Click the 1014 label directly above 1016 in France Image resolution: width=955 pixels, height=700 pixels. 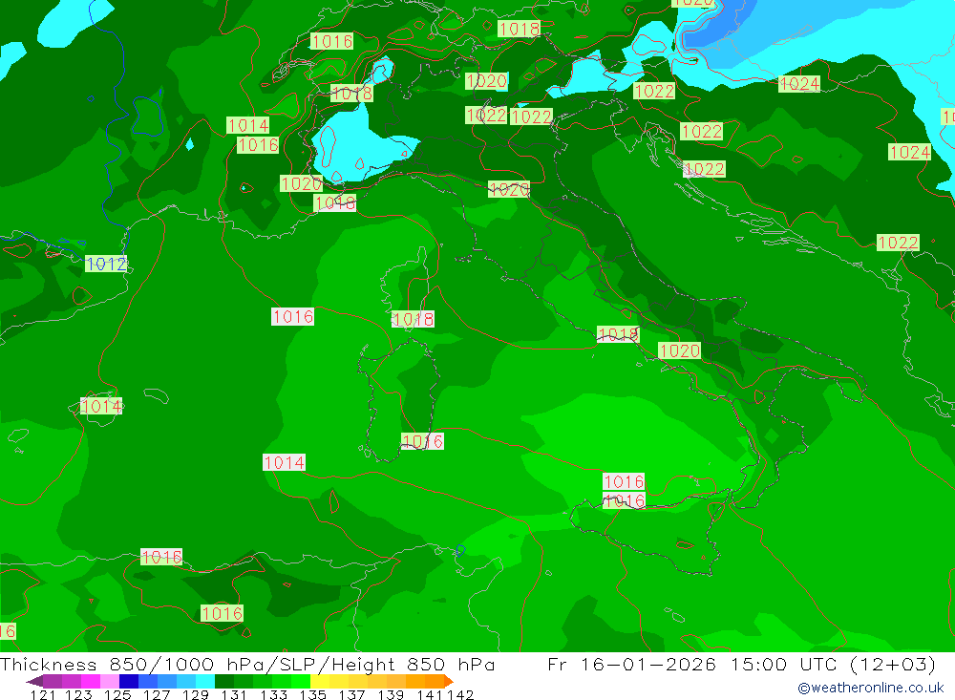pyautogui.click(x=248, y=125)
